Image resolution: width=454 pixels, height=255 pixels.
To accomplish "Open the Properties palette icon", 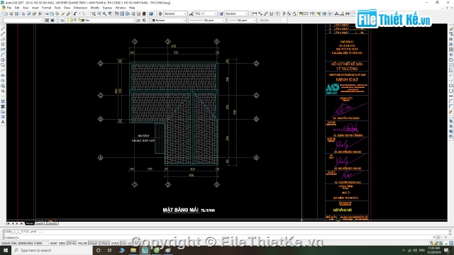I will pos(116,13).
